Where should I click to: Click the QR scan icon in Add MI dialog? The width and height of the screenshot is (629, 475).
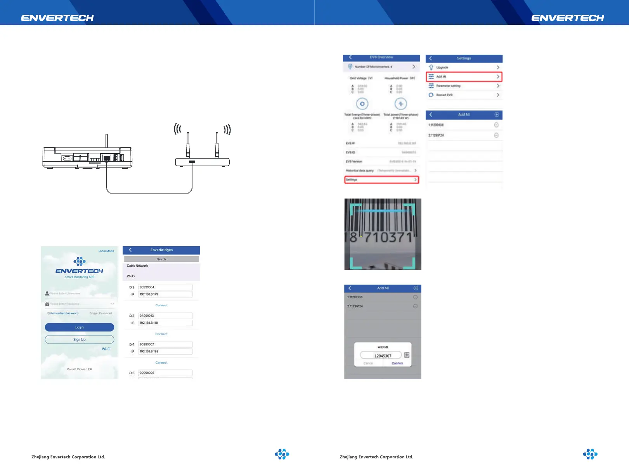coord(407,355)
